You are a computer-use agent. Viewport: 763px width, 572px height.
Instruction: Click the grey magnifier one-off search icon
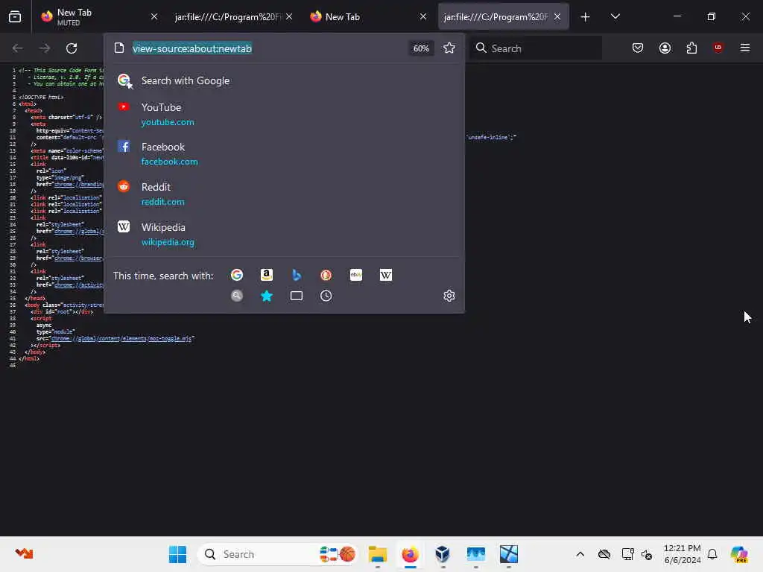(x=237, y=296)
